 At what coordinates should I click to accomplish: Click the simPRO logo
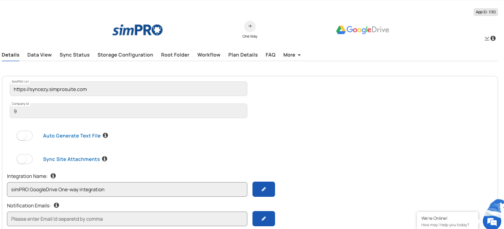[x=138, y=30]
